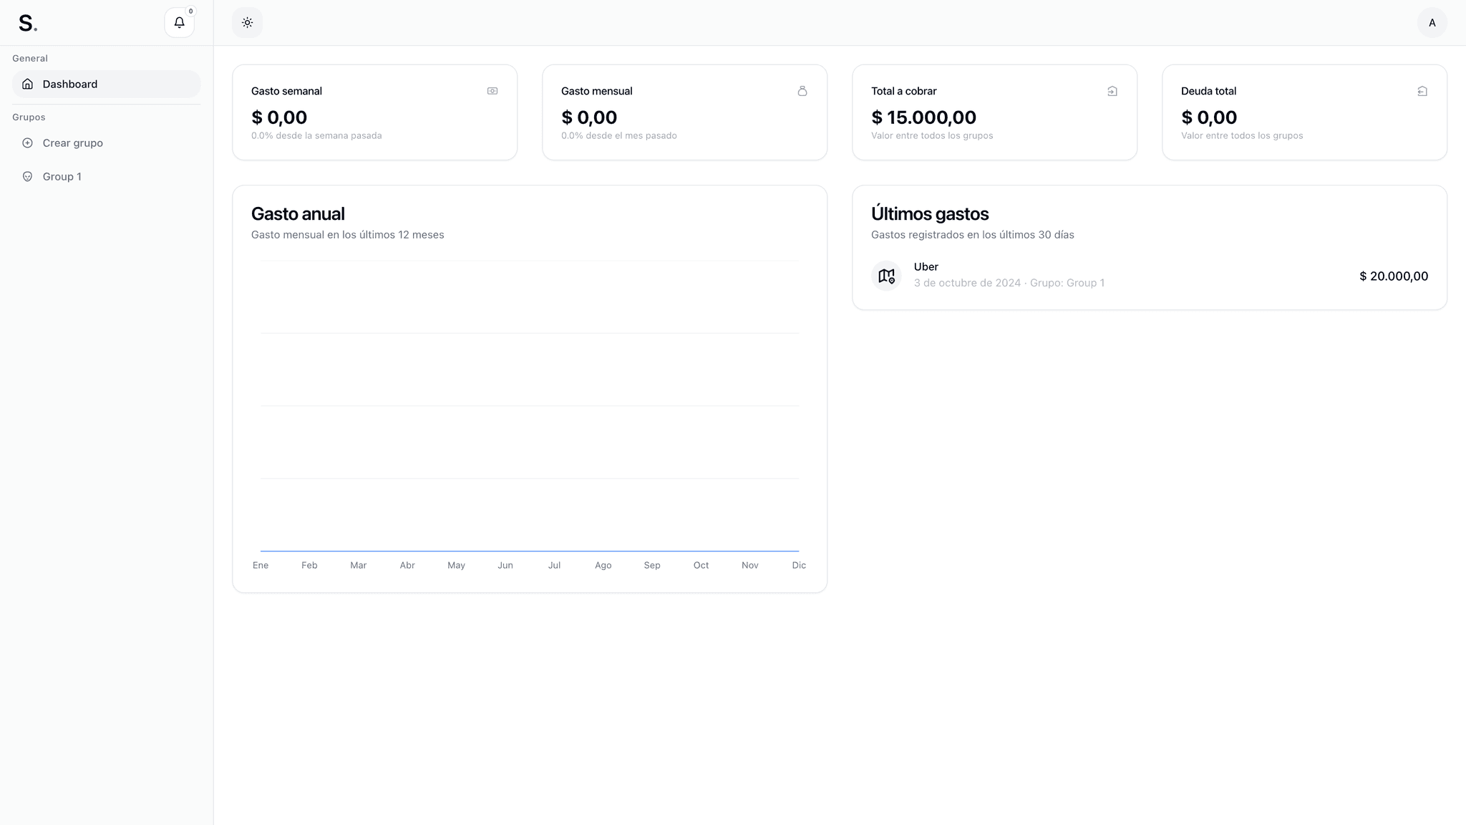
Task: Click the Jun label on chart axis
Action: point(505,565)
